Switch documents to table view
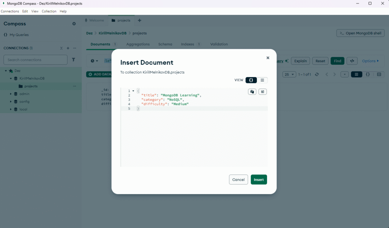This screenshot has width=389, height=228. click(379, 74)
